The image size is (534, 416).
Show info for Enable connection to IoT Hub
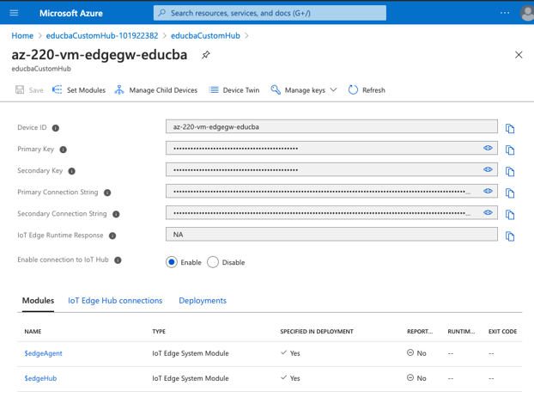point(118,260)
